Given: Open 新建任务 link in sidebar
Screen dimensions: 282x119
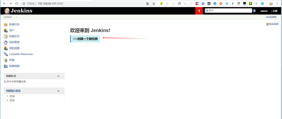Looking at the screenshot, I should (14, 25).
